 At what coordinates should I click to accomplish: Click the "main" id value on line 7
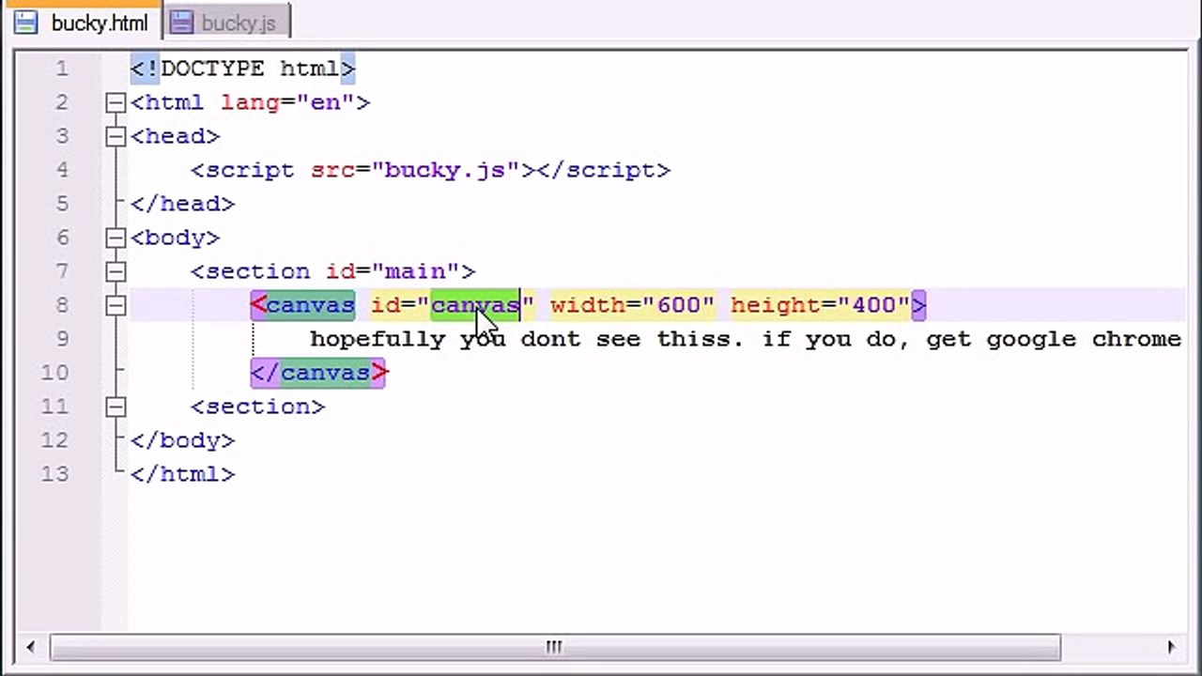tap(416, 271)
